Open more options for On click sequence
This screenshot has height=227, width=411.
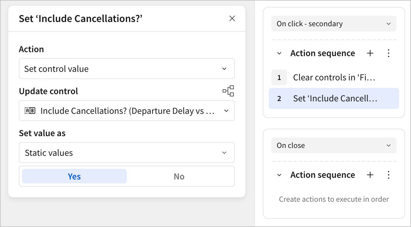(x=389, y=53)
